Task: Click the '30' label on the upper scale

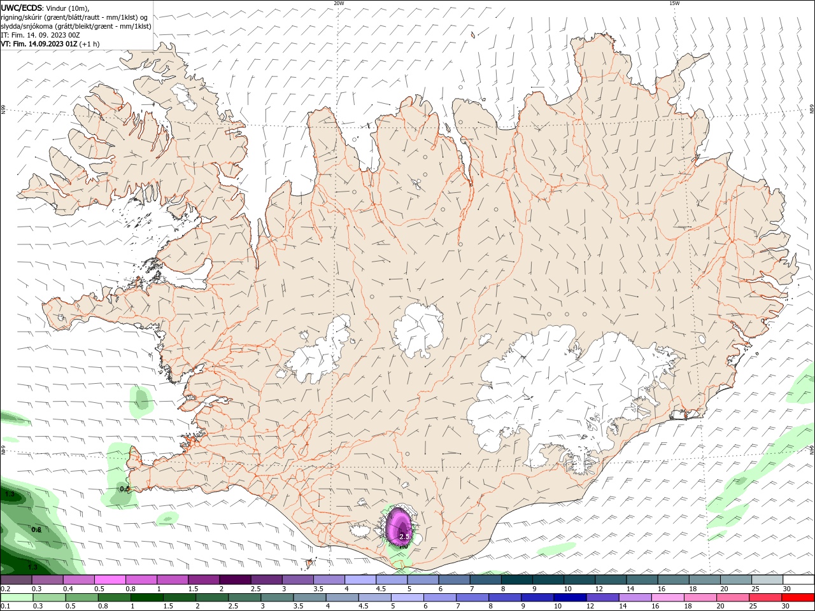Action: pyautogui.click(x=787, y=589)
